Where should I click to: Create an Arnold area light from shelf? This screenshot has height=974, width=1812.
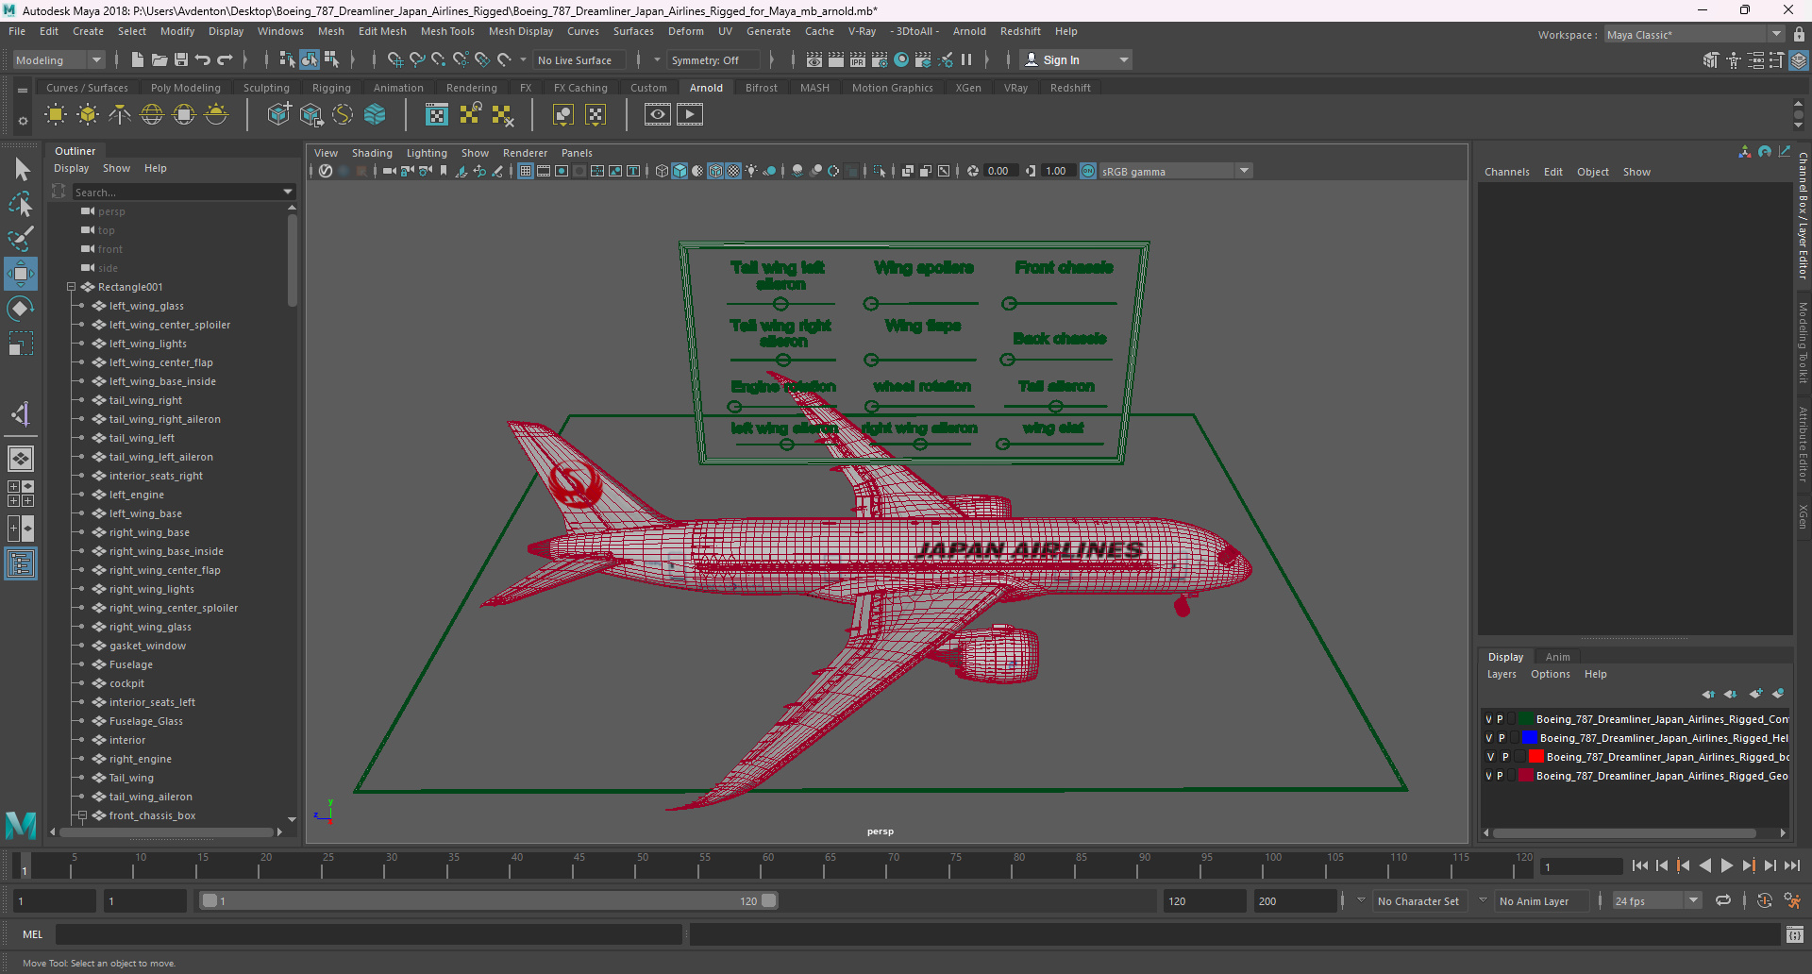(56, 115)
